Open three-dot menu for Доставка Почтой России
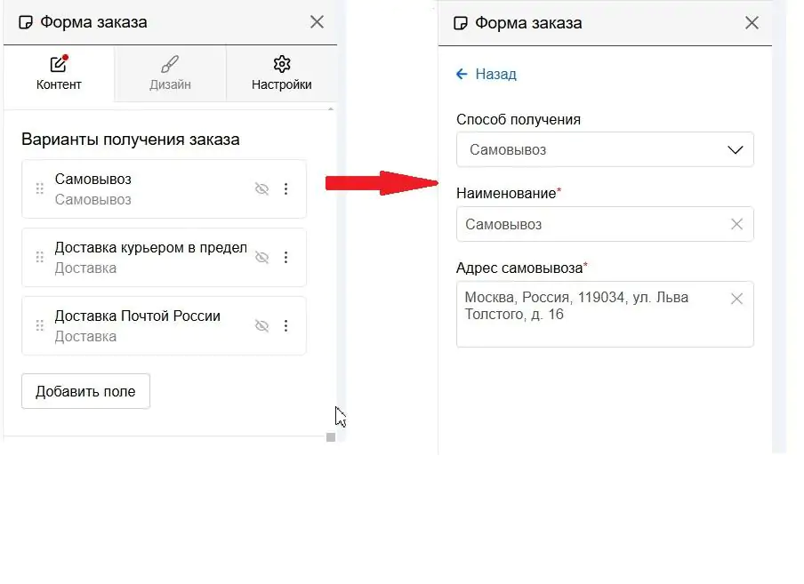 286,326
